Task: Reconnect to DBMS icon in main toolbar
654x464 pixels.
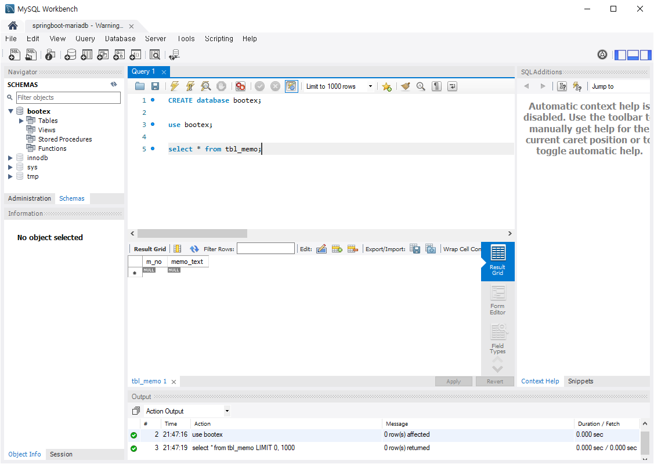Action: pyautogui.click(x=174, y=55)
